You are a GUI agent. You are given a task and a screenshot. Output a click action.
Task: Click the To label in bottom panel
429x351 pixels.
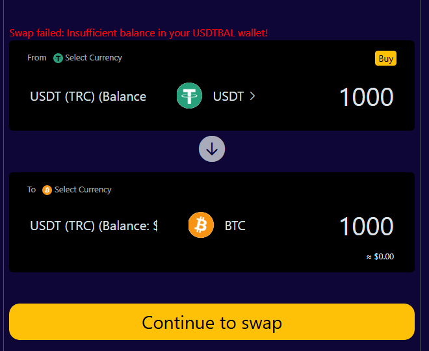pyautogui.click(x=31, y=190)
